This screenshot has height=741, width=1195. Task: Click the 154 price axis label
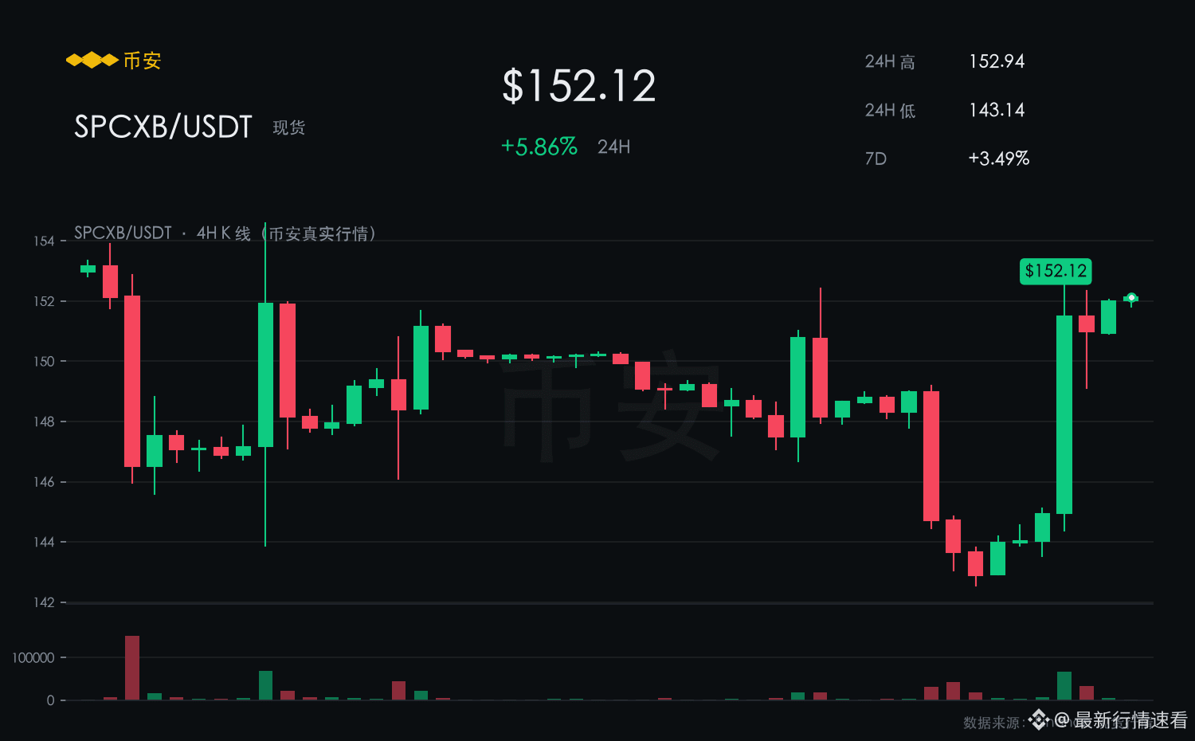(44, 241)
